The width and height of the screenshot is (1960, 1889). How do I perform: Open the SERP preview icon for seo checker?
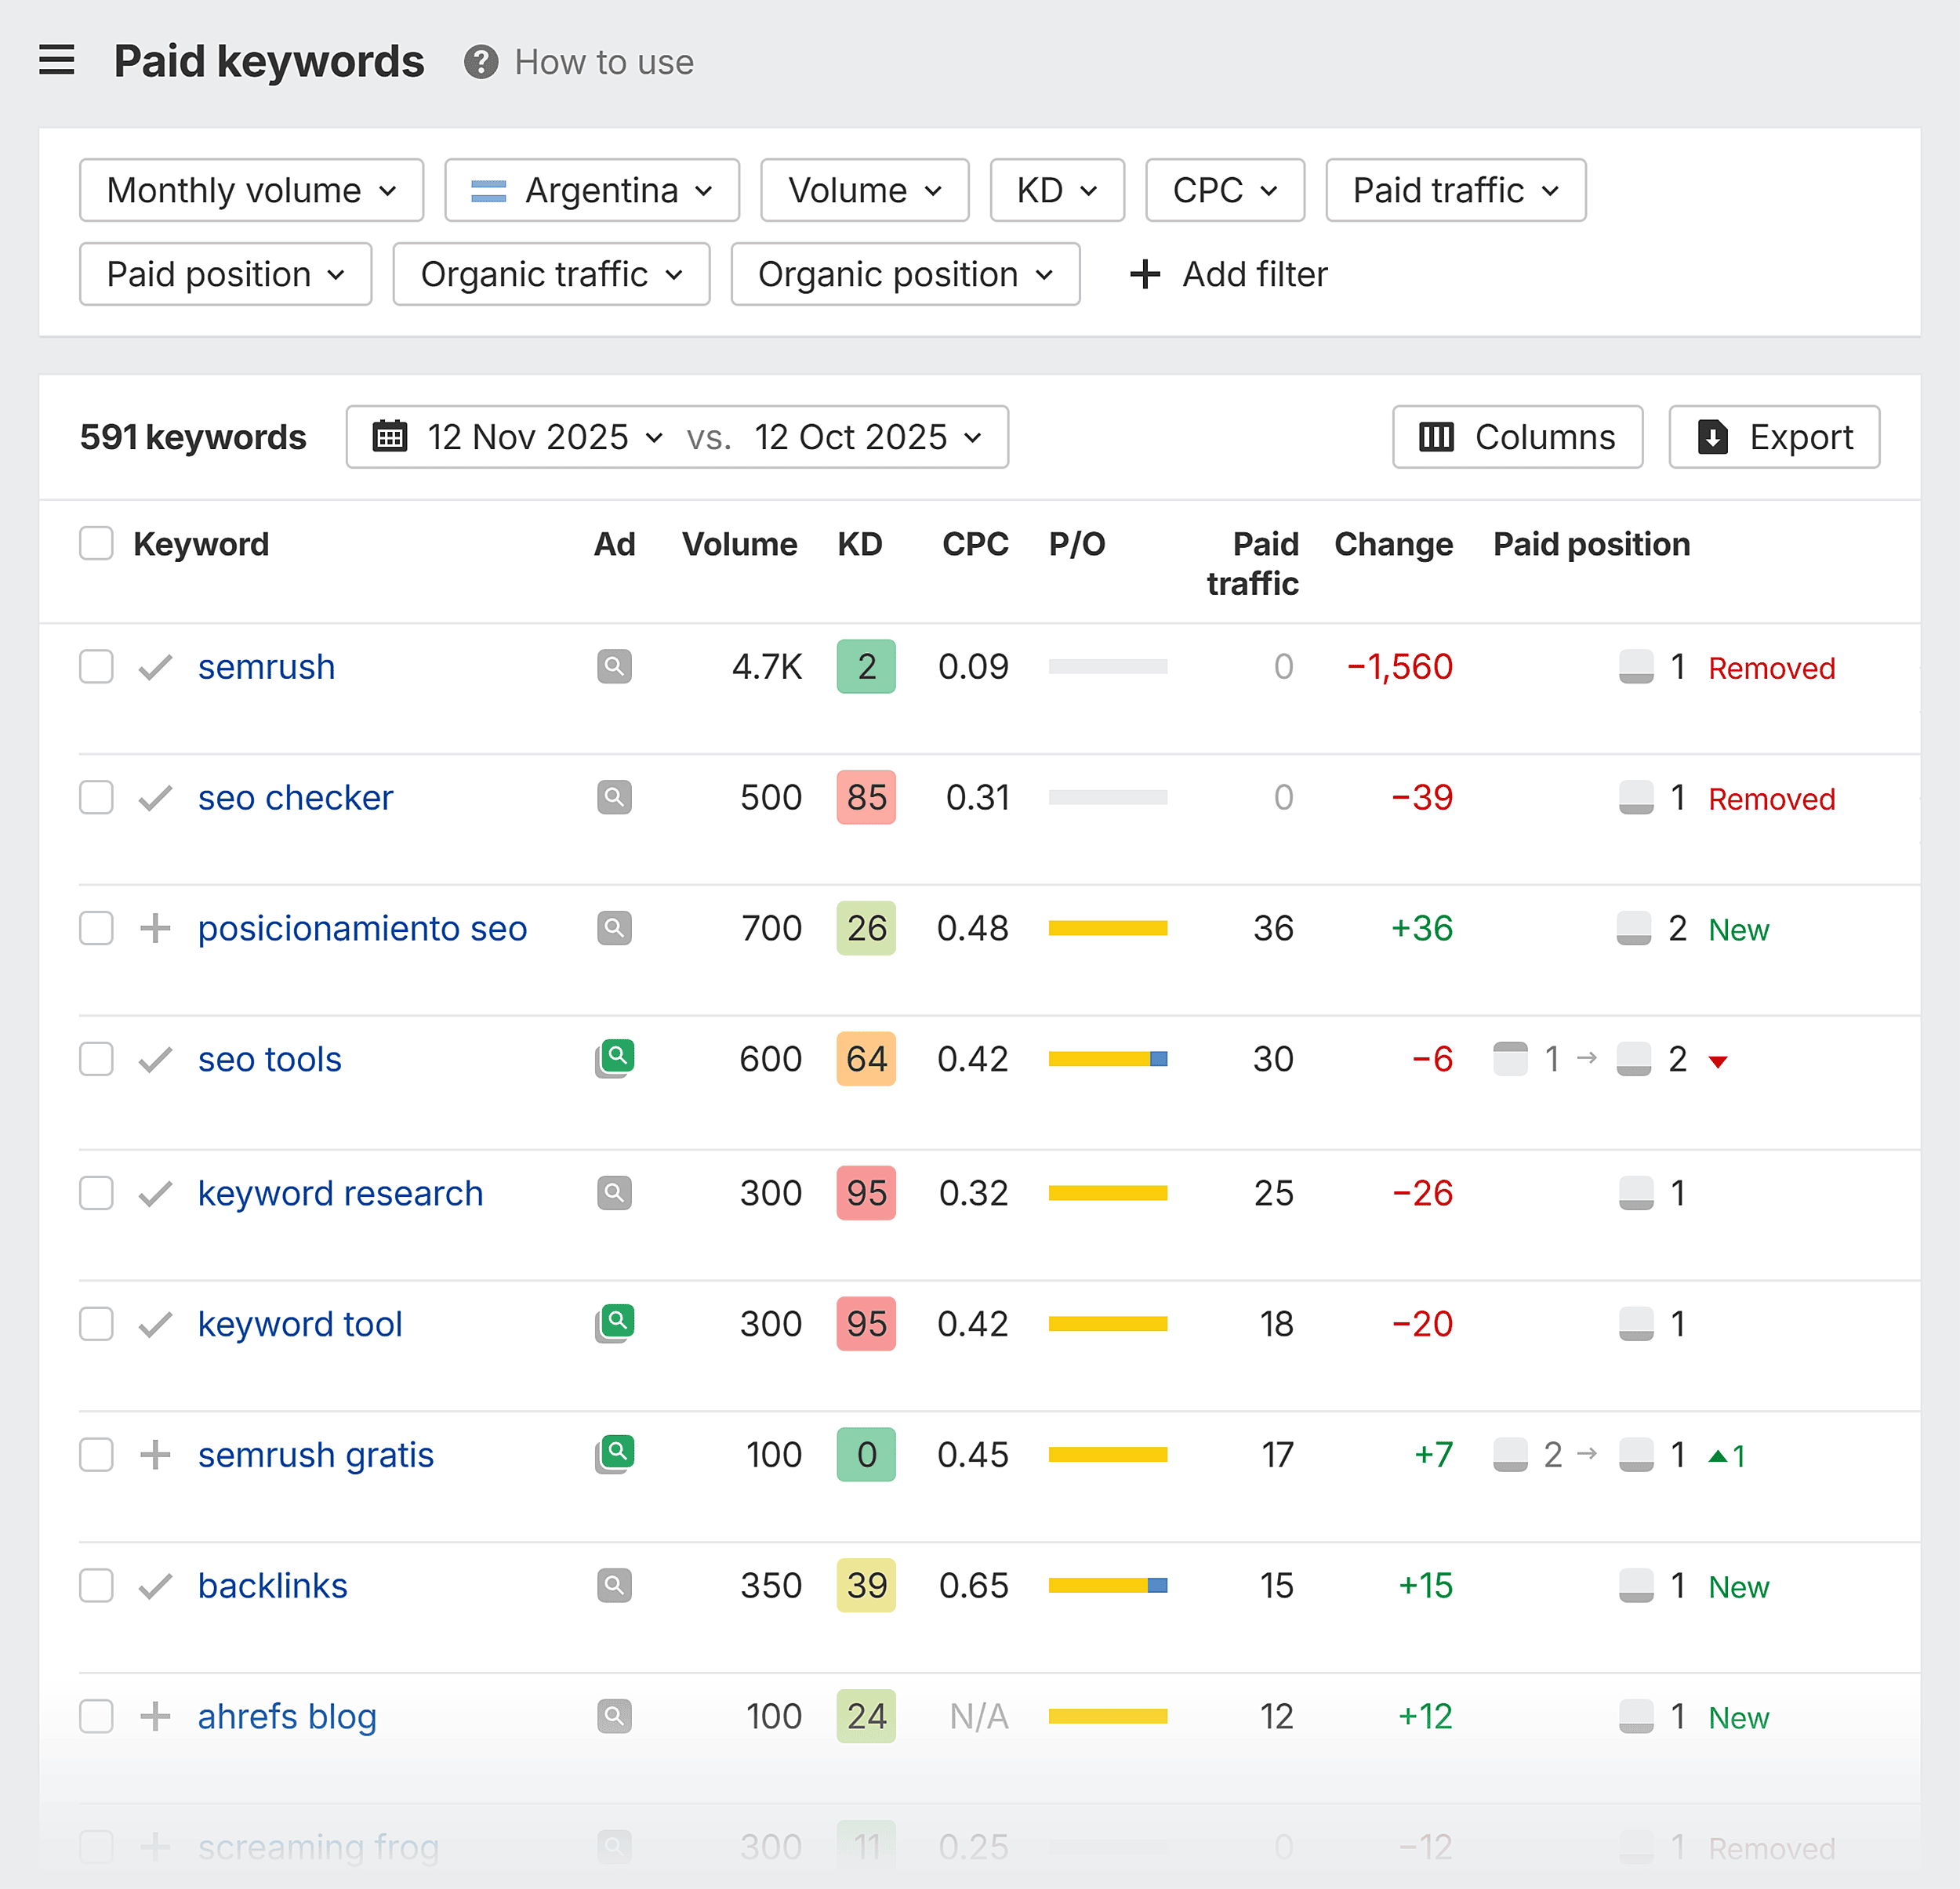click(614, 797)
